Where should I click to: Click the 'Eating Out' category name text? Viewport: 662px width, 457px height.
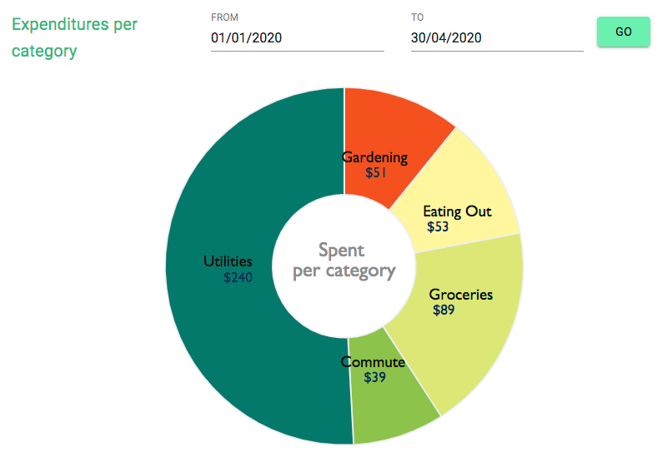[x=457, y=211]
